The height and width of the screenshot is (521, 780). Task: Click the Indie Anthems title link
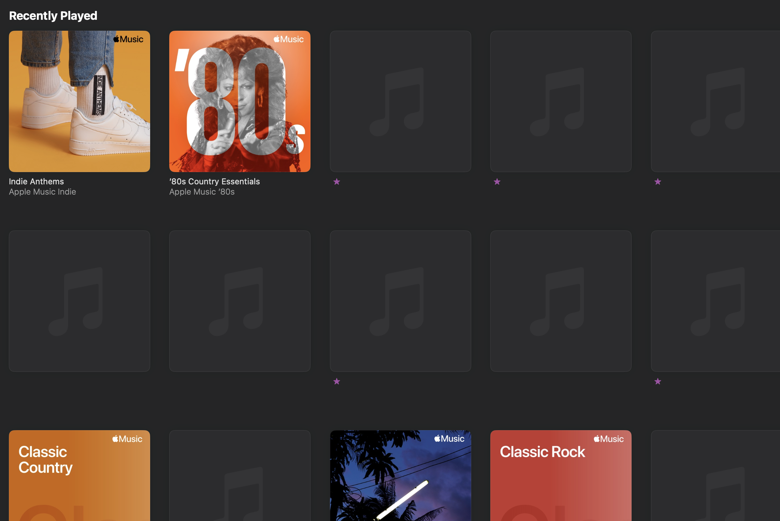(36, 181)
